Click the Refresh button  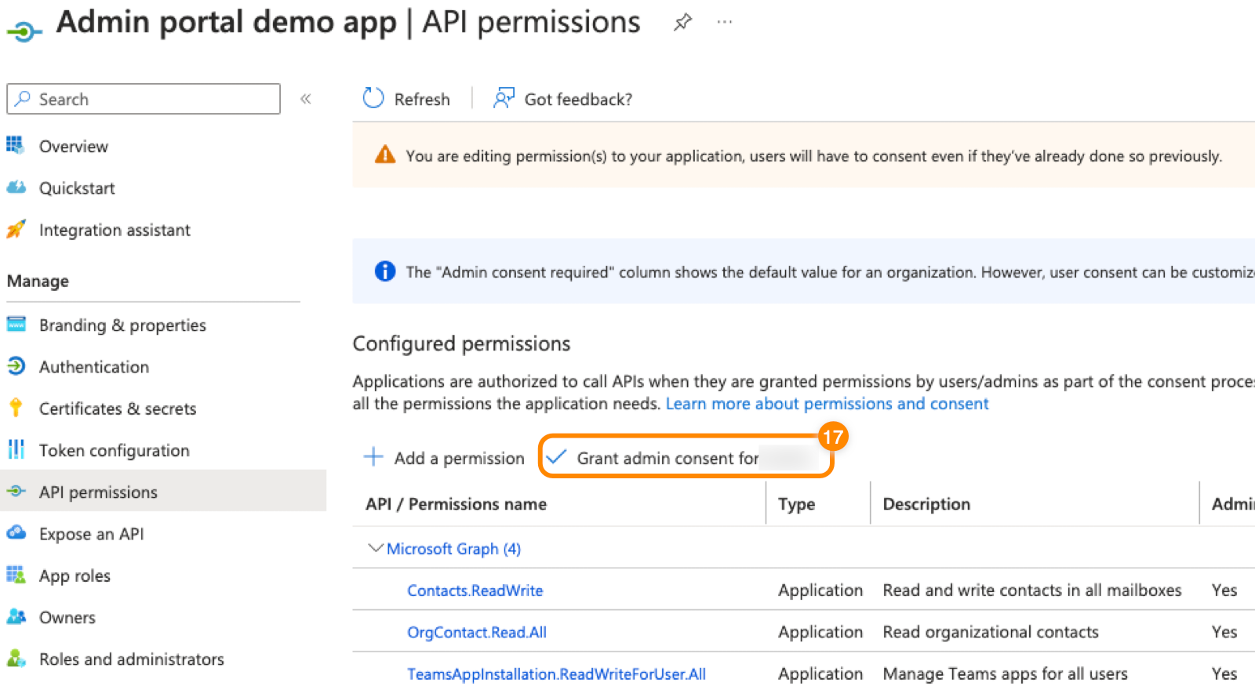pos(406,99)
